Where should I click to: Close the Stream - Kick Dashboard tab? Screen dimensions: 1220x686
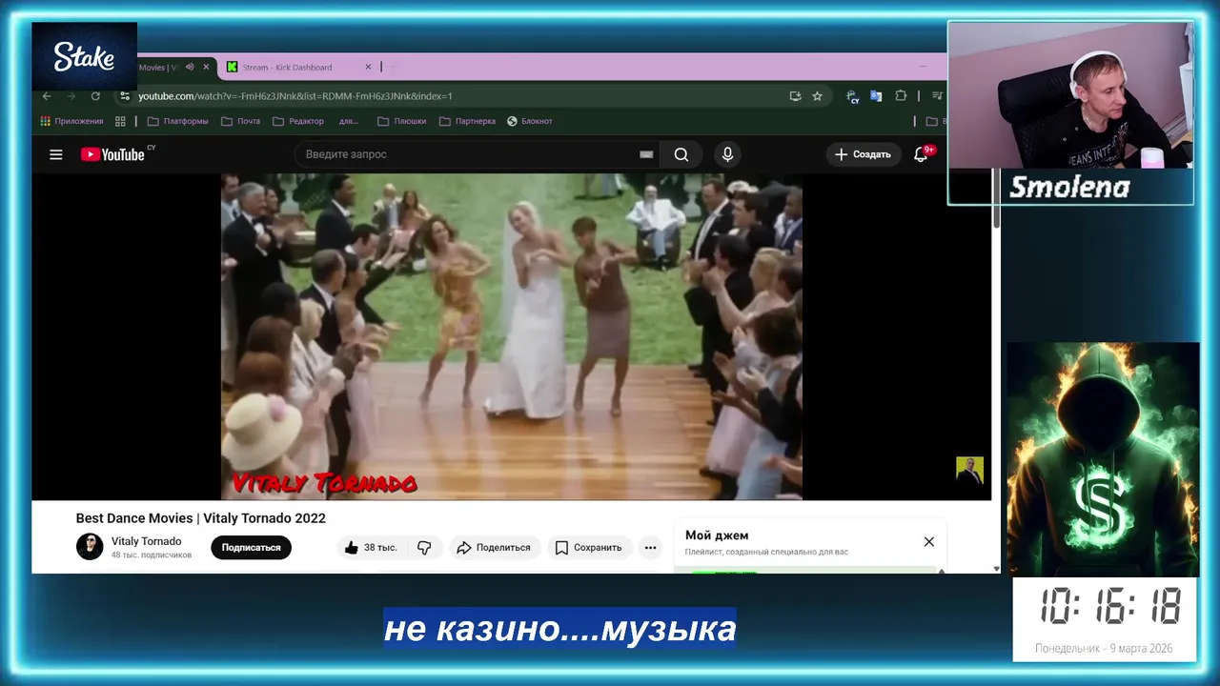click(368, 67)
